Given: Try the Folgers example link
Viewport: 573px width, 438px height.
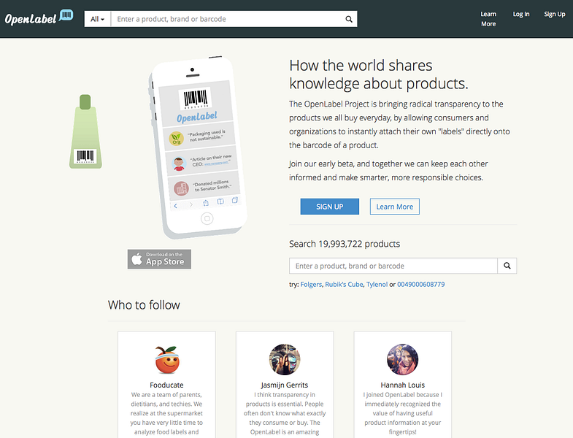Looking at the screenshot, I should (x=311, y=285).
